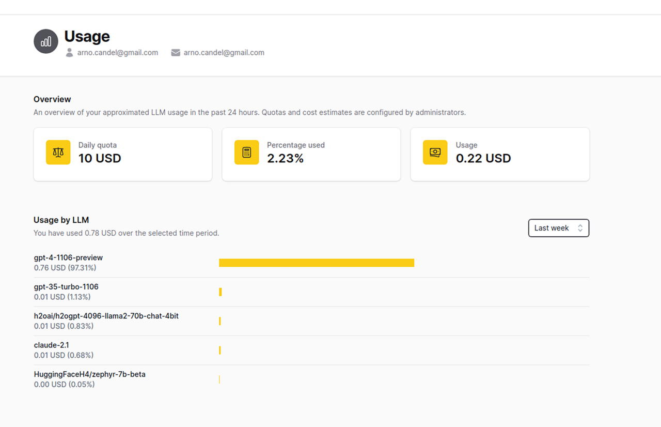
Task: Click the 'You have used 0.78 USD' summary text
Action: pos(127,233)
